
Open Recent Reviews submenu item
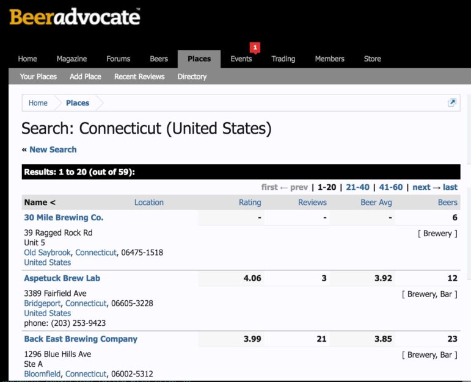coord(139,76)
